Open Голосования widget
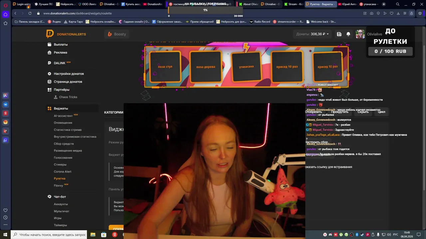Image resolution: width=426 pixels, height=239 pixels. coord(63,158)
